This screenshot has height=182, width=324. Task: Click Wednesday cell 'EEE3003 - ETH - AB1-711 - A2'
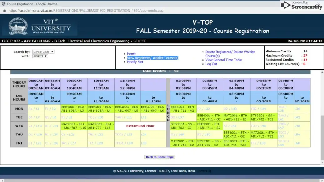pos(210,126)
